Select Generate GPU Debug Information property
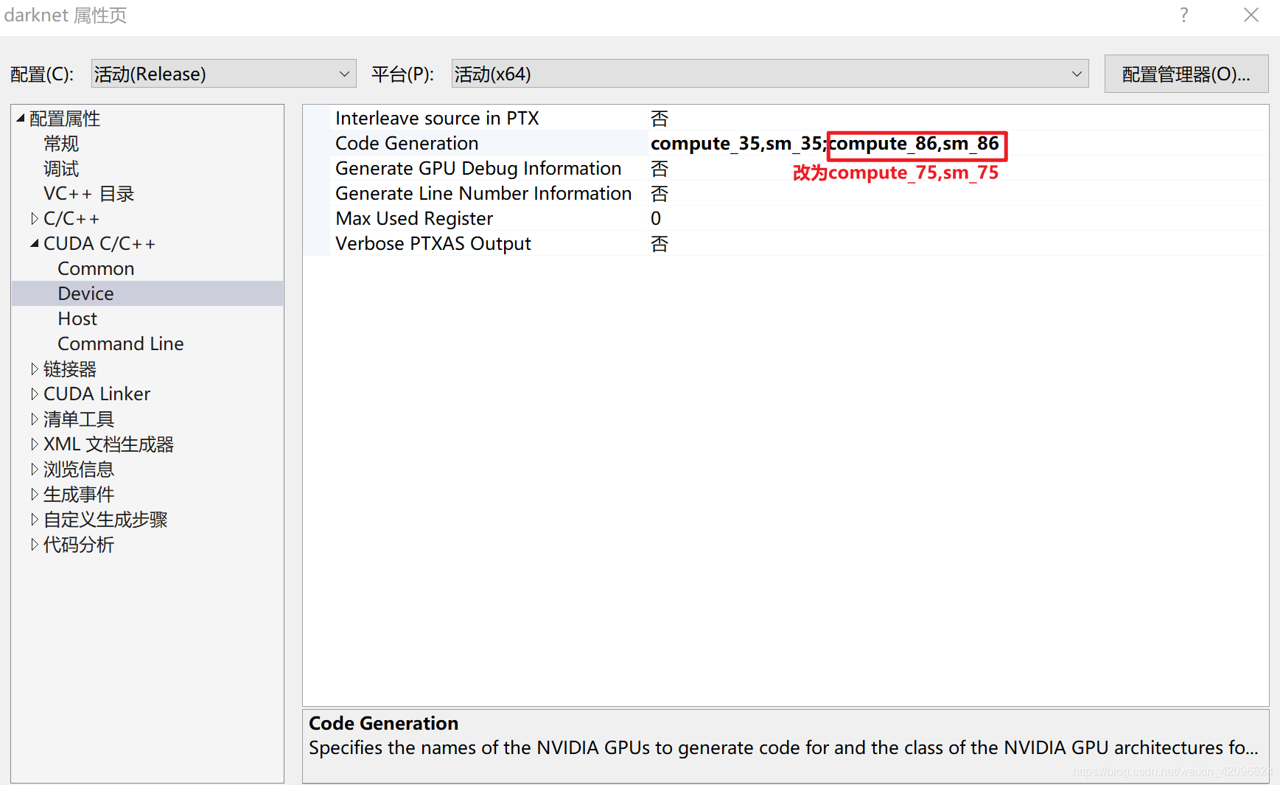 click(x=478, y=168)
